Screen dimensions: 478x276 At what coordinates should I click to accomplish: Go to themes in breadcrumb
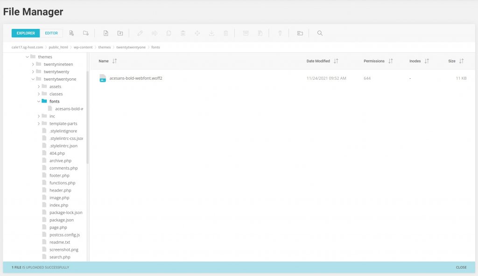point(104,47)
